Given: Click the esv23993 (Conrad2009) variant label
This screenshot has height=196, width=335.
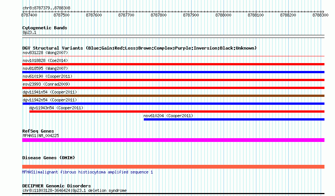Looking at the screenshot, I should coord(46,84).
